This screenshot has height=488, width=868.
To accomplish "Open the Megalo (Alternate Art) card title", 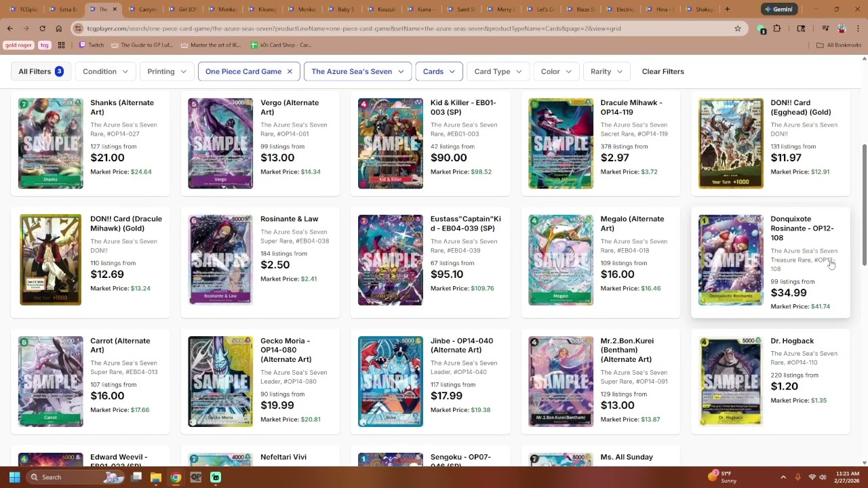I will coord(632,224).
